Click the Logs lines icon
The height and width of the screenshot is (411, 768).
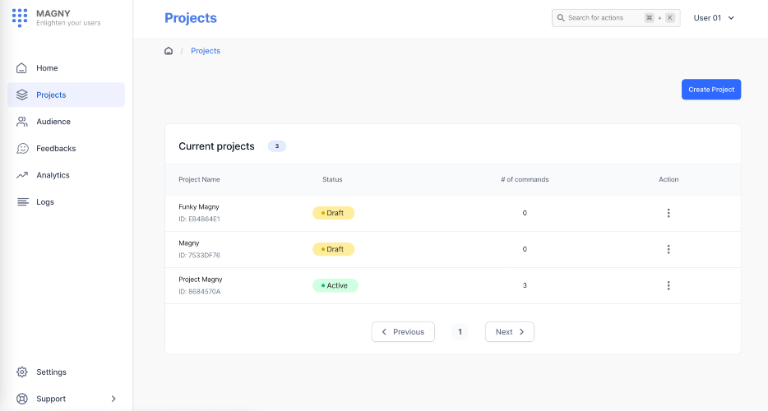(x=22, y=202)
